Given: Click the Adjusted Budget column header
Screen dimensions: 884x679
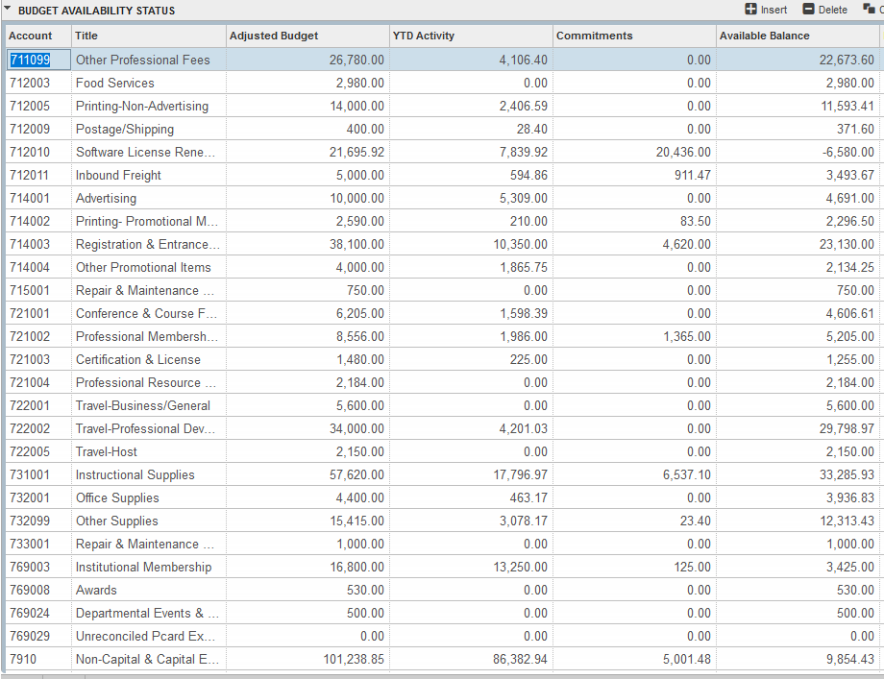Looking at the screenshot, I should 307,36.
